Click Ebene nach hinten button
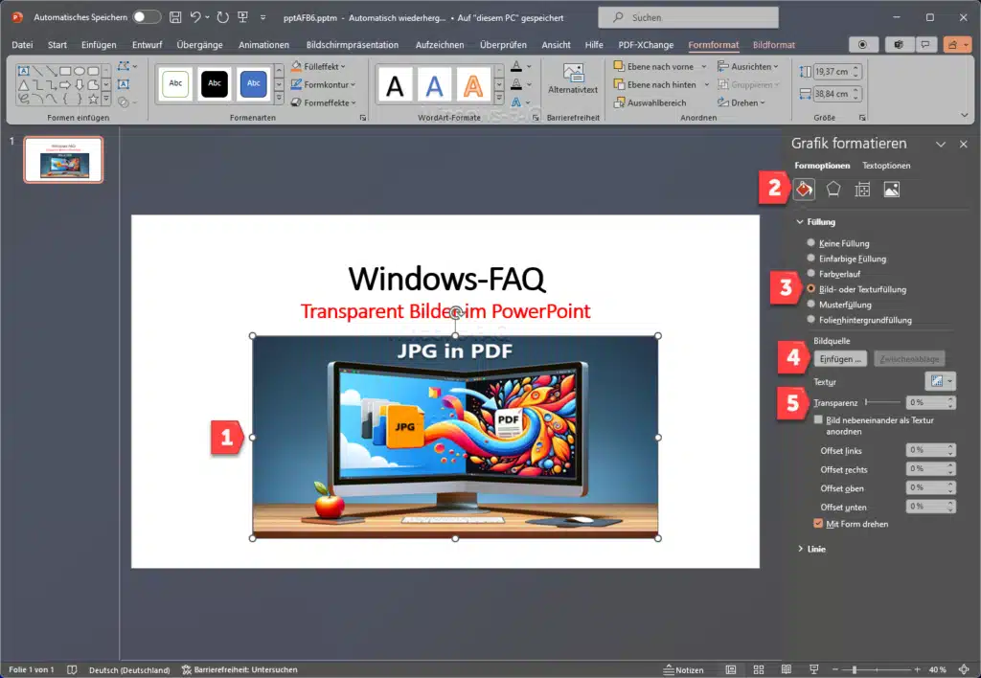981x678 pixels. [x=655, y=84]
